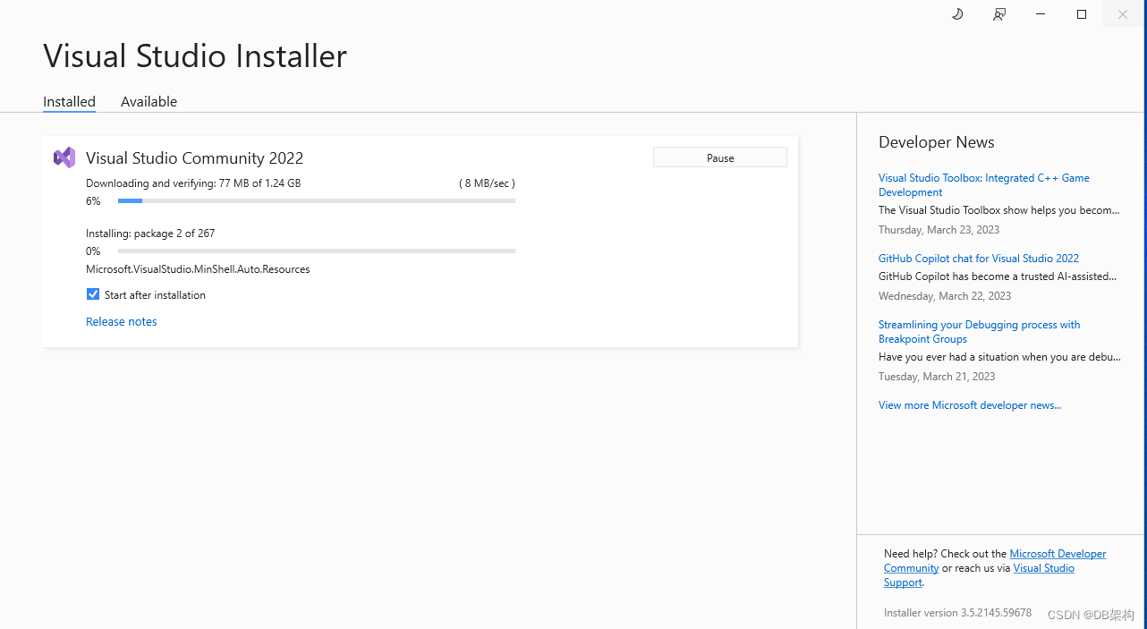Click the Wednesday, March 22, 2023 date
The width and height of the screenshot is (1147, 629).
coord(945,296)
